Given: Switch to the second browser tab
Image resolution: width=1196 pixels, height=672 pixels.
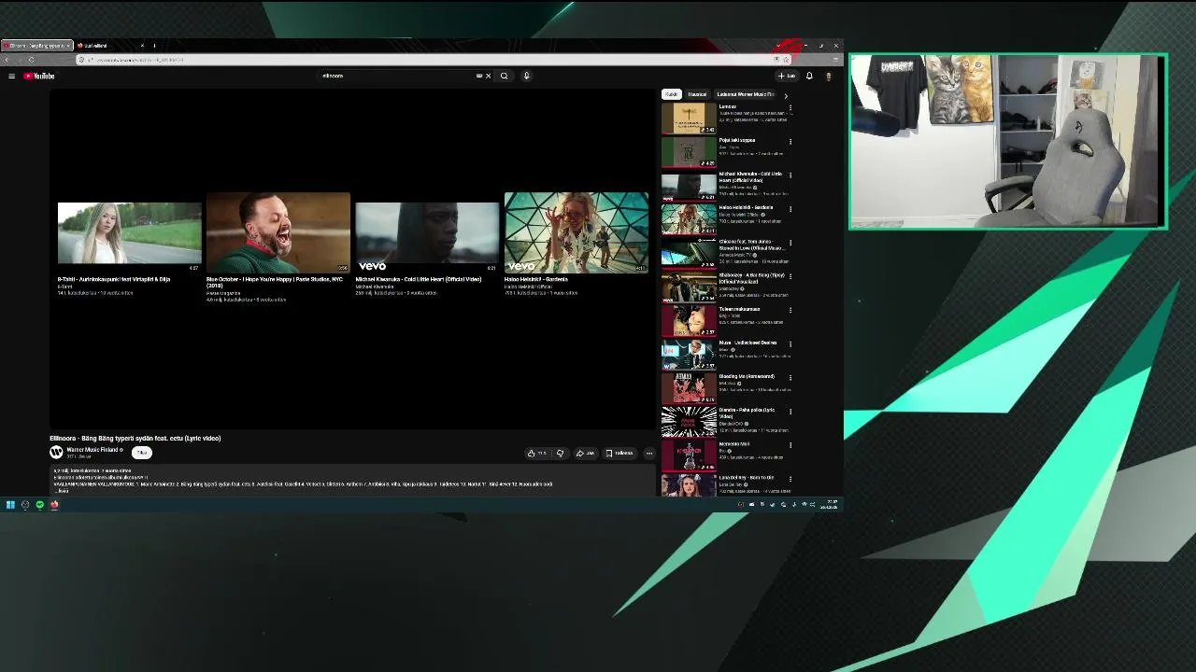Looking at the screenshot, I should click(109, 46).
